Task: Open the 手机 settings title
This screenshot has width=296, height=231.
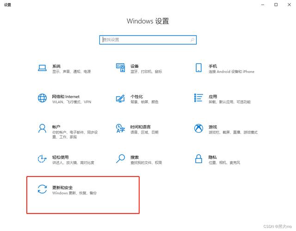Action: (x=213, y=66)
